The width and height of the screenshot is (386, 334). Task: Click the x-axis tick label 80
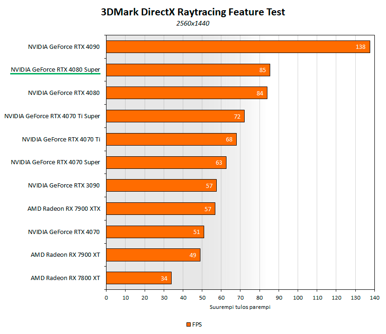point(260,298)
